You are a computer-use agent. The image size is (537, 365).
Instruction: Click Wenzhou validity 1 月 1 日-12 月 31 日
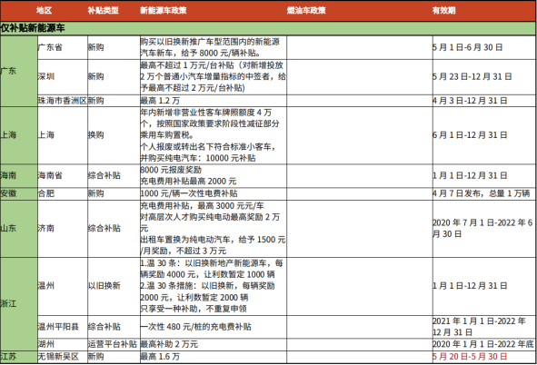pos(484,286)
